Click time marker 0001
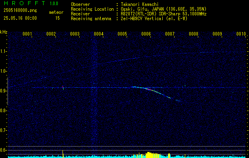The width and height of the screenshot is (249, 158). tap(27, 34)
